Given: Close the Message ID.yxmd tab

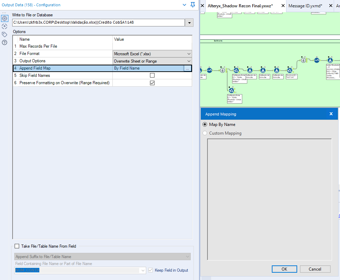Looking at the screenshot, I should click(x=331, y=6).
